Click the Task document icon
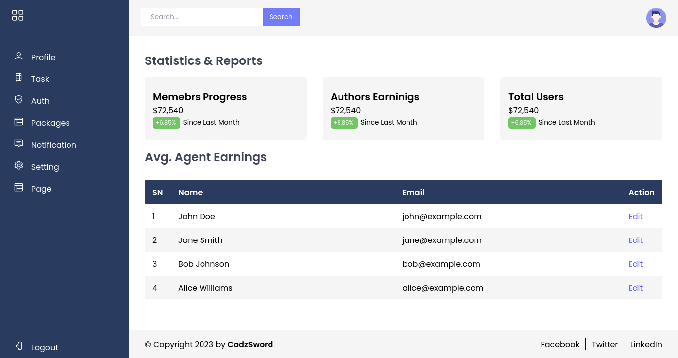 [19, 78]
